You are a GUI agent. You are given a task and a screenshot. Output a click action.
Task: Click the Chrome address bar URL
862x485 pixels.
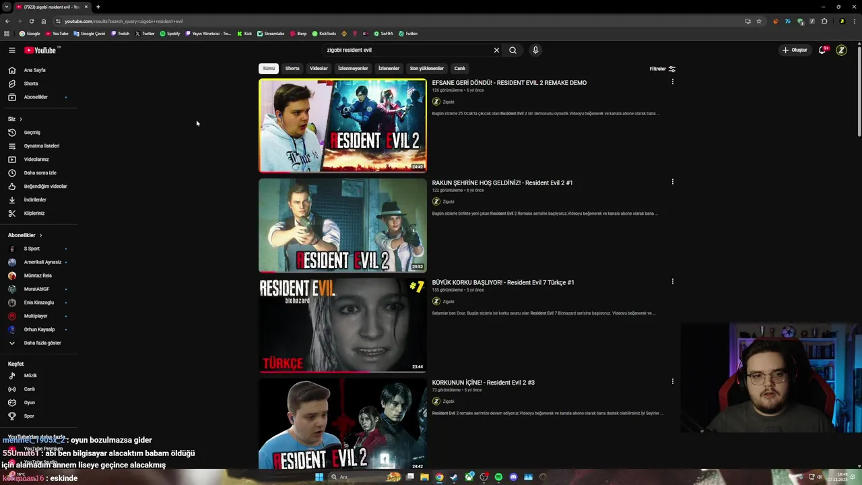click(124, 21)
